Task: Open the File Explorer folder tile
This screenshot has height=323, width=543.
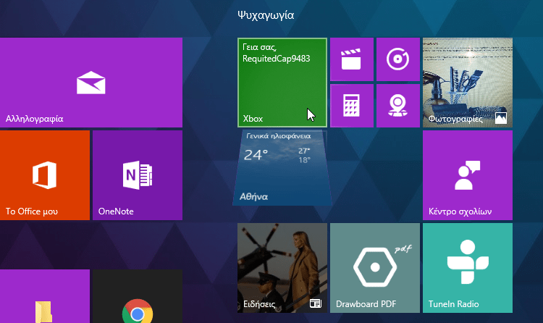Action: (x=45, y=296)
